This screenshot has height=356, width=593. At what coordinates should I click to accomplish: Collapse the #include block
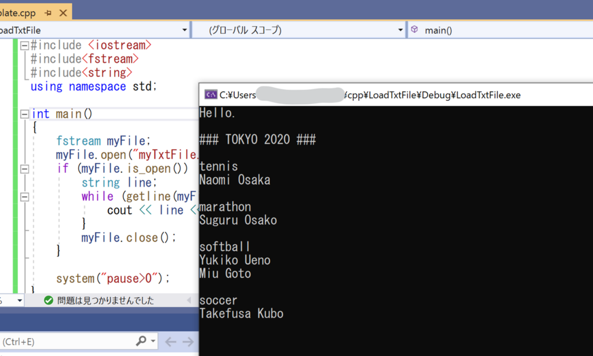point(25,45)
